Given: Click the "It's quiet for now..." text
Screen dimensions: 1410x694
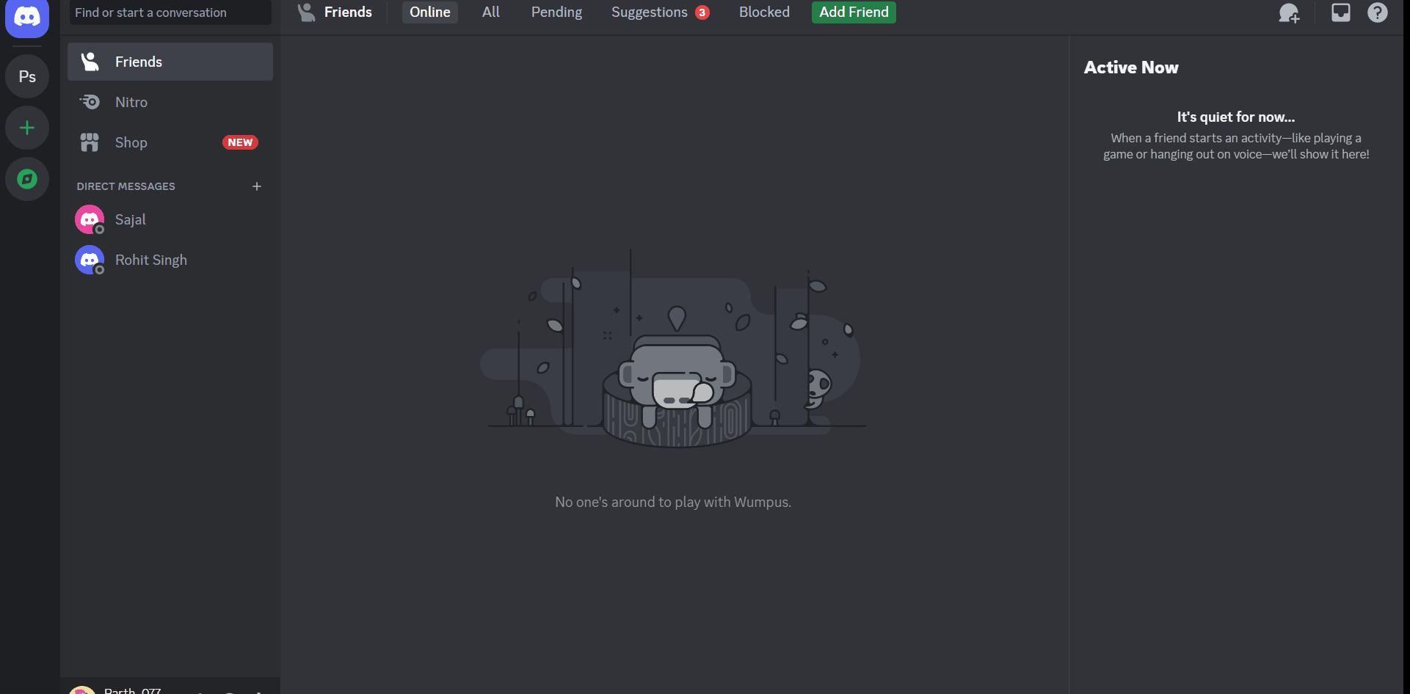Looking at the screenshot, I should 1236,117.
